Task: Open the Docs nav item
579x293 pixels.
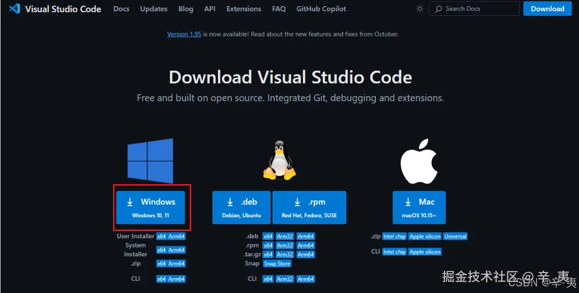Action: [x=122, y=9]
